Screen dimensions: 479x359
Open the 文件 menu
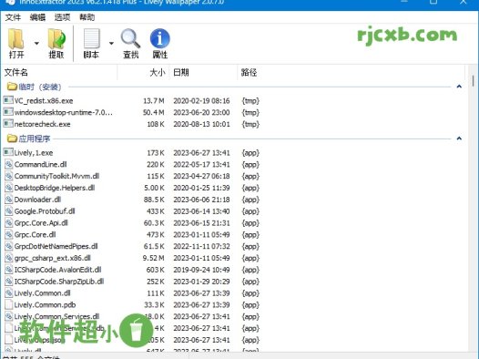[13, 17]
